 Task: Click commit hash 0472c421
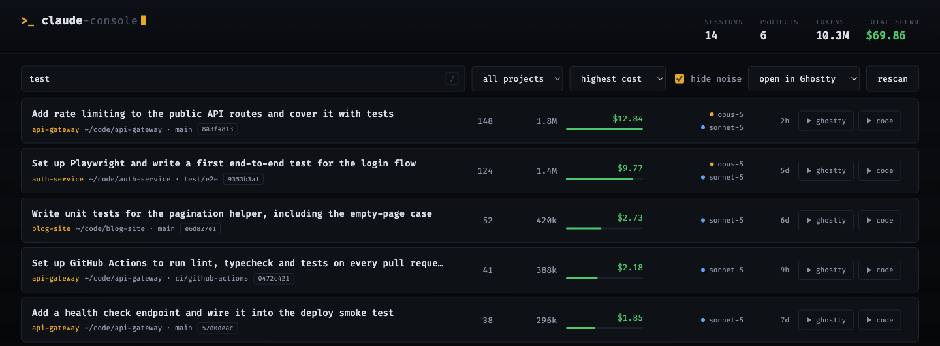[x=274, y=278]
